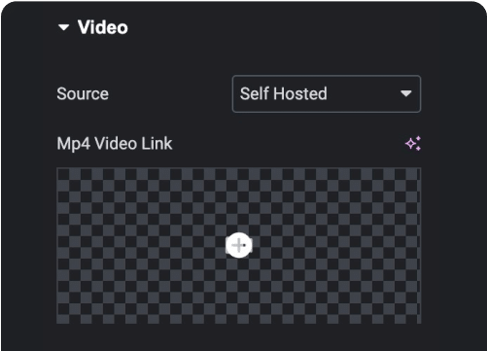Click the Self Hosted text in the Source selector

click(284, 94)
